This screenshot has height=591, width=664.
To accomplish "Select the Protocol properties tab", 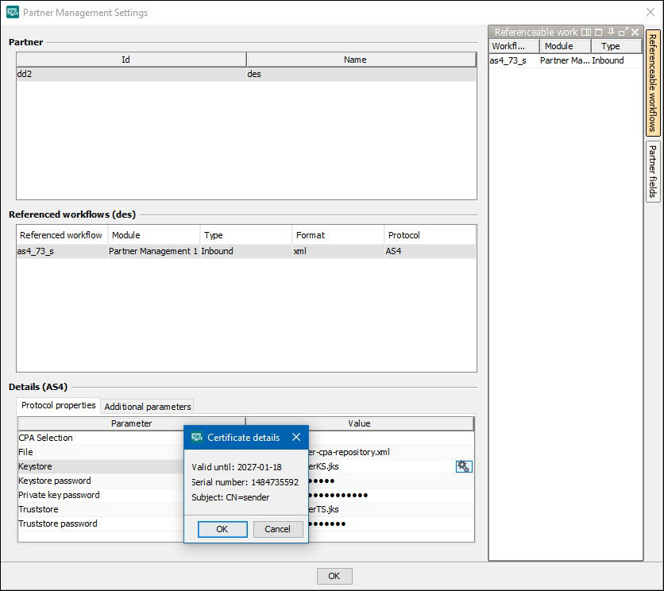I will click(58, 406).
